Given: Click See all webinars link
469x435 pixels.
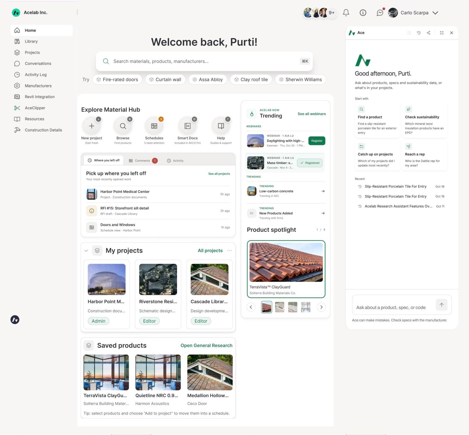Looking at the screenshot, I should [x=312, y=114].
